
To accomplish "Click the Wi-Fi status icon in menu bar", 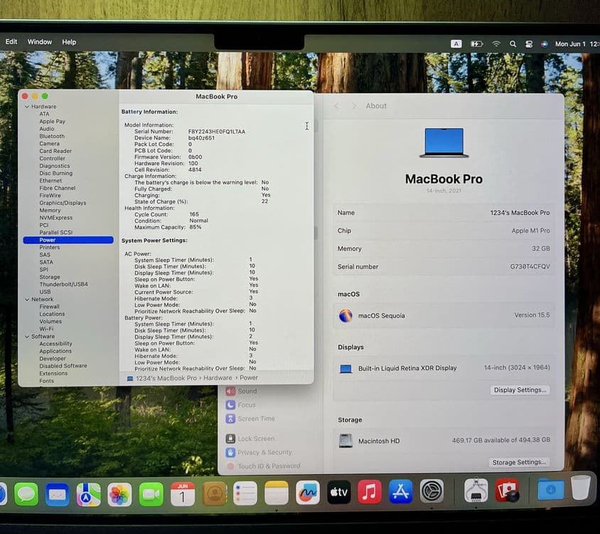I will pyautogui.click(x=496, y=43).
